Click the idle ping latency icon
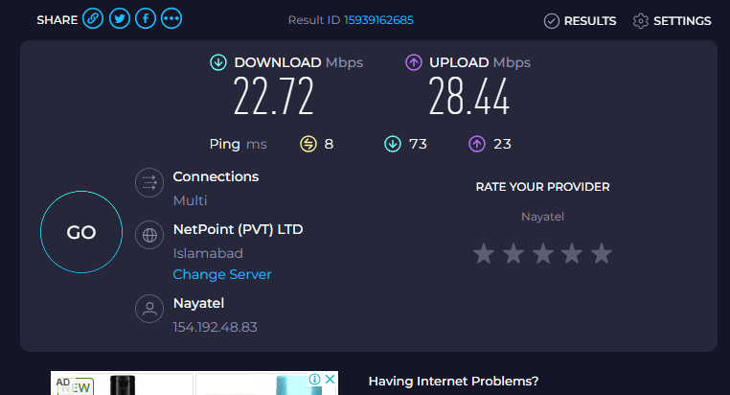 point(308,144)
